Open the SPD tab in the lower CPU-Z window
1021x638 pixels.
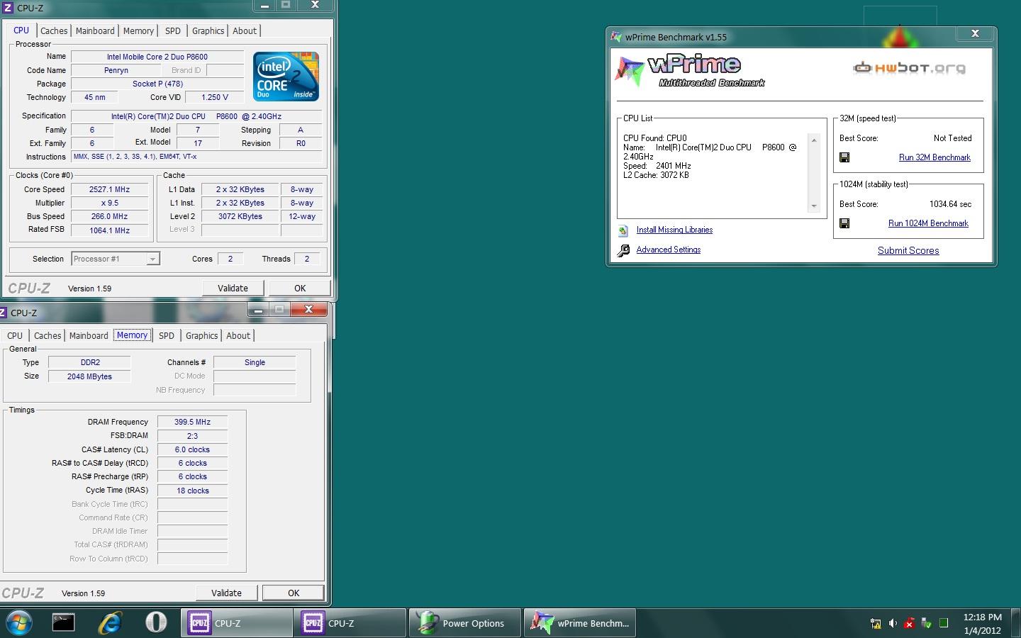[167, 335]
